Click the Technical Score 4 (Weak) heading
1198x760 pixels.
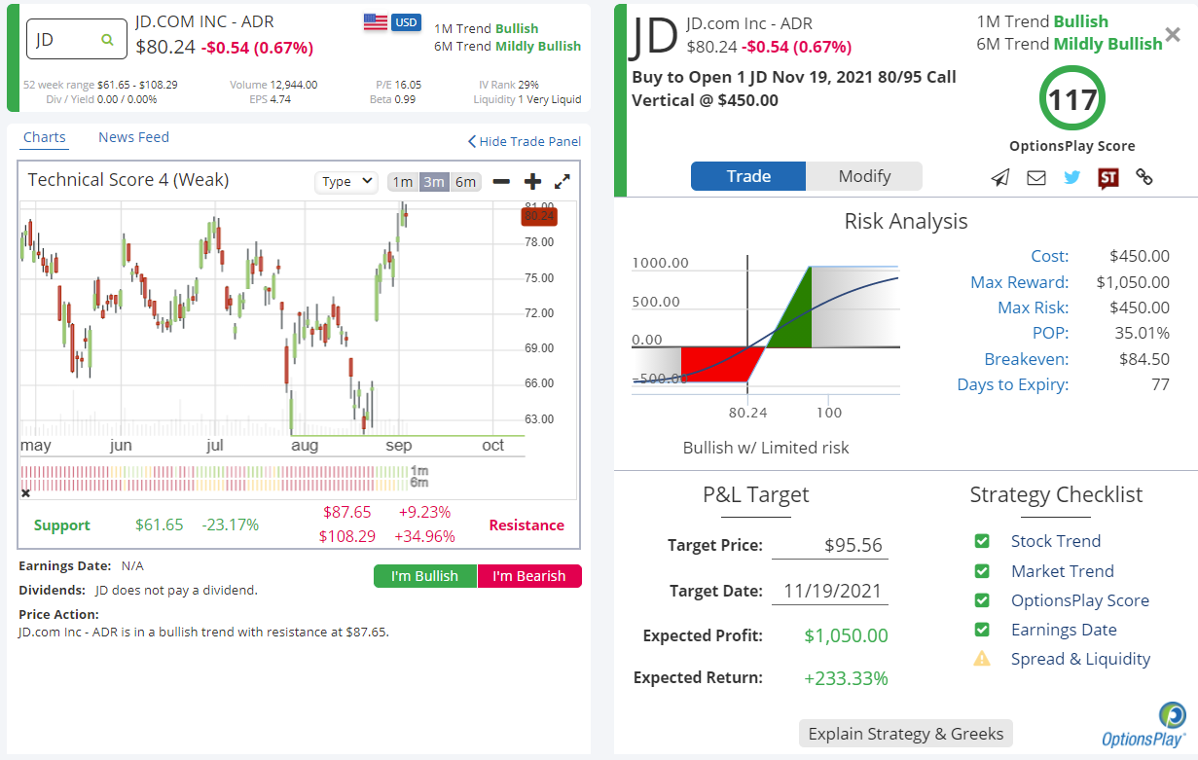click(x=128, y=180)
